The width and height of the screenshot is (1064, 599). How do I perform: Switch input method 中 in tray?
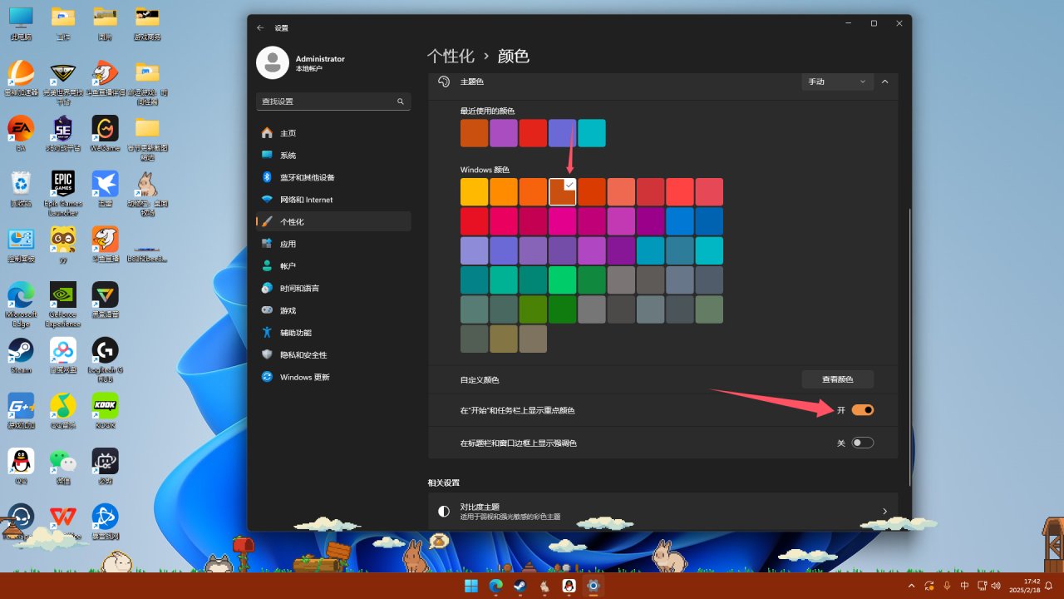tap(965, 586)
